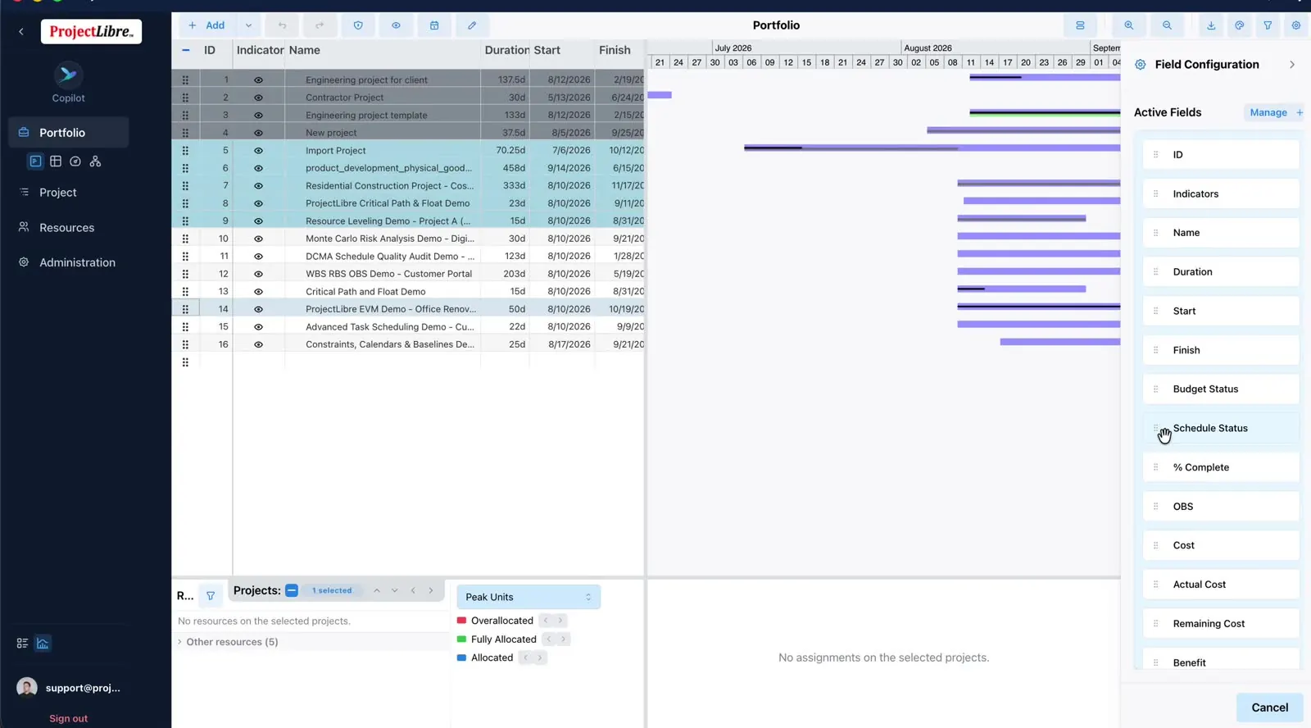The height and width of the screenshot is (728, 1311).
Task: Toggle eye for Critical Path and Float Demo
Action: (258, 292)
